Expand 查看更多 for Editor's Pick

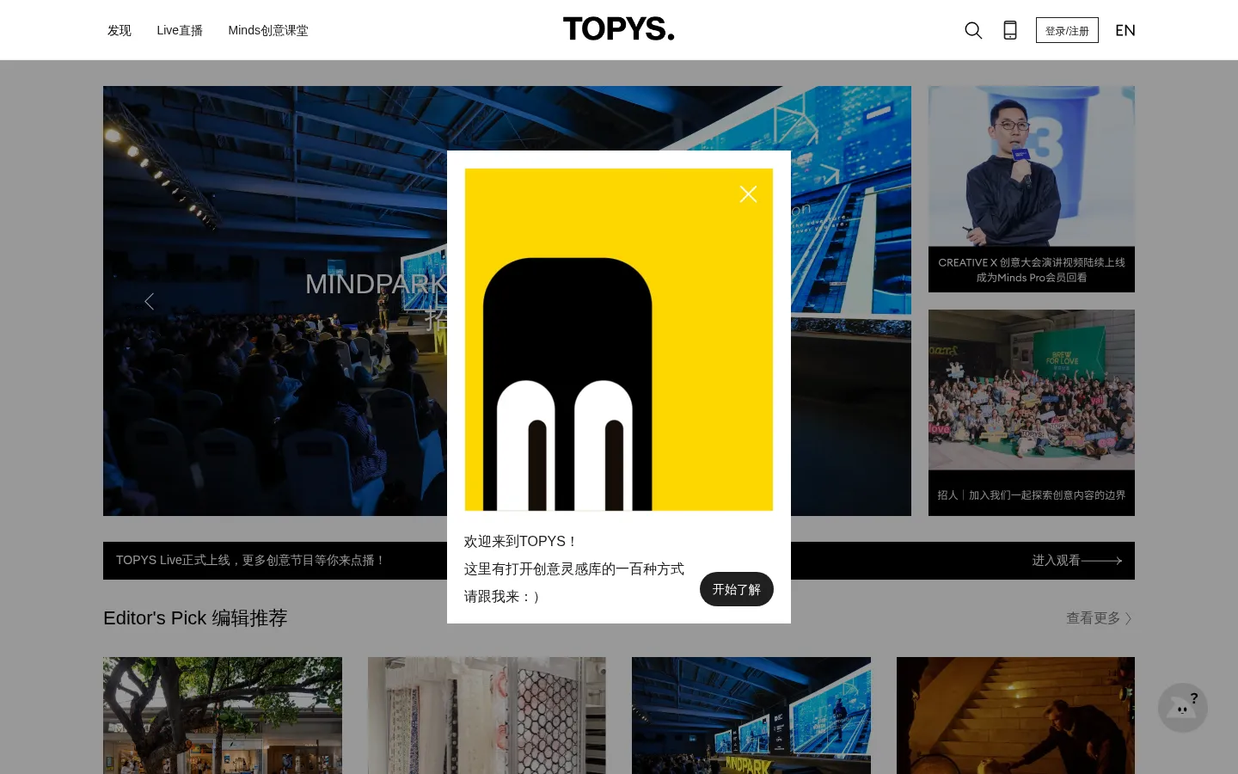[x=1100, y=618]
